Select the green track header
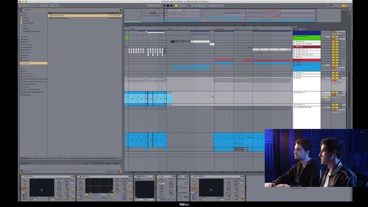 (x=306, y=37)
